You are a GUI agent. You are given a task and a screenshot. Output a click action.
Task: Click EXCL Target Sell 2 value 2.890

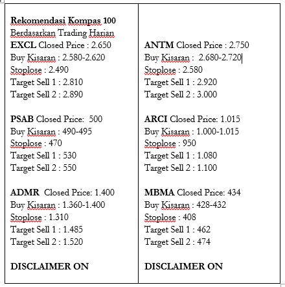(73, 95)
